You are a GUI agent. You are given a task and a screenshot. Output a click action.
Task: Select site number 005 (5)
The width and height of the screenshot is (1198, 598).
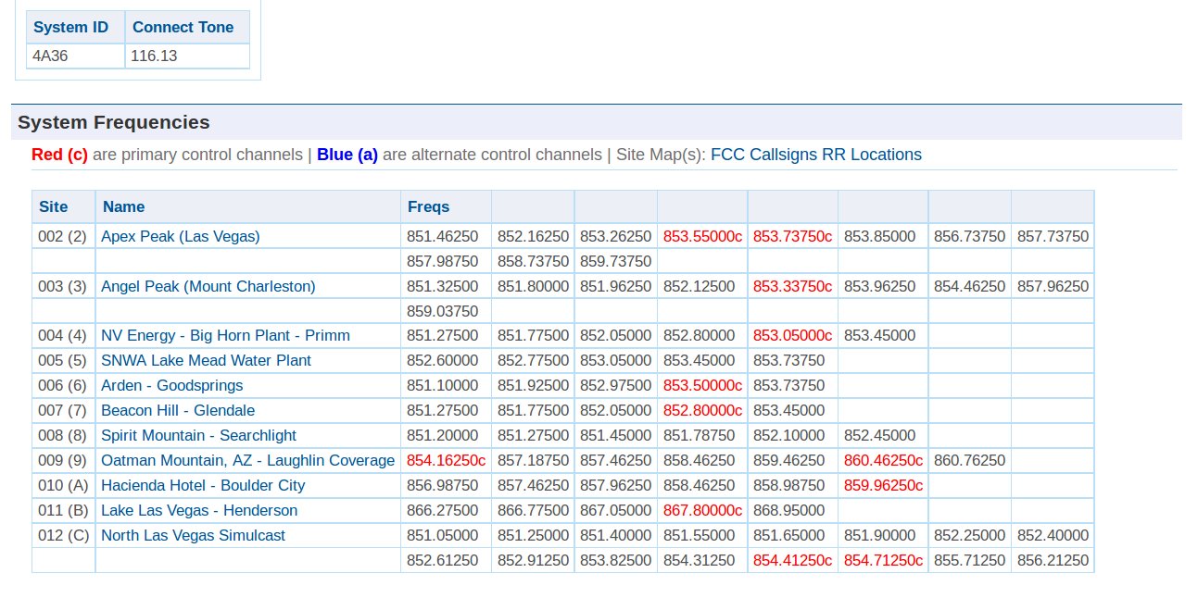point(62,360)
